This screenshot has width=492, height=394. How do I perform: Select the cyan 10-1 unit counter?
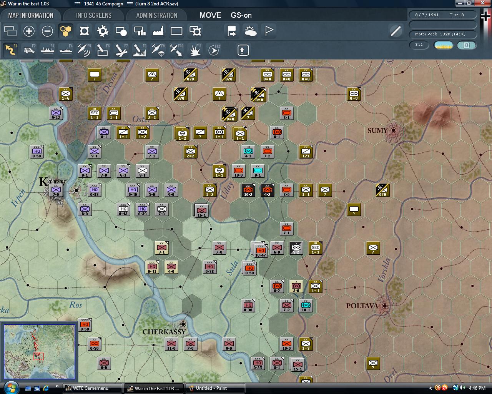tap(306, 306)
